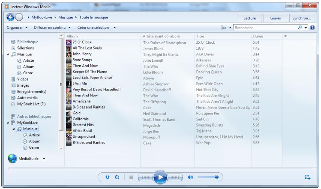Click the Stop playback button
321x189 pixels.
point(131,177)
